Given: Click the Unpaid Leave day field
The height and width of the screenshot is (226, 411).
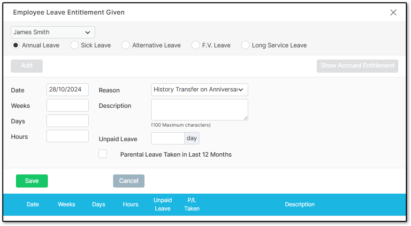Looking at the screenshot, I should 168,138.
